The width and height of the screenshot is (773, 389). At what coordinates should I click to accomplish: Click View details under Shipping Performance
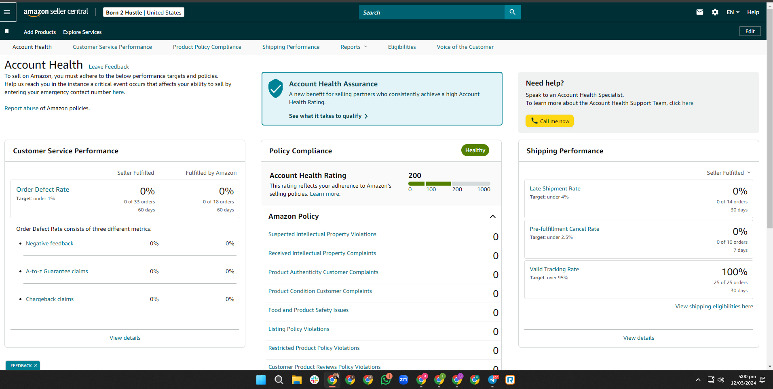(x=638, y=338)
